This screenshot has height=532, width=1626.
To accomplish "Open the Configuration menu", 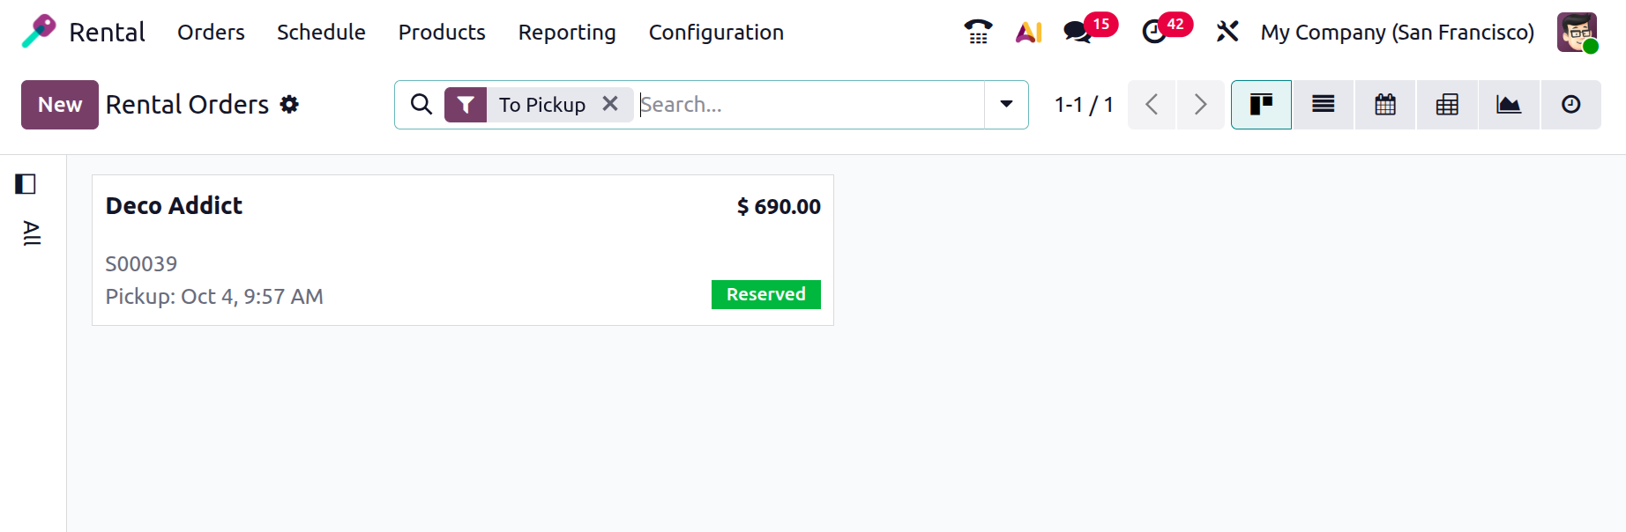I will point(715,33).
